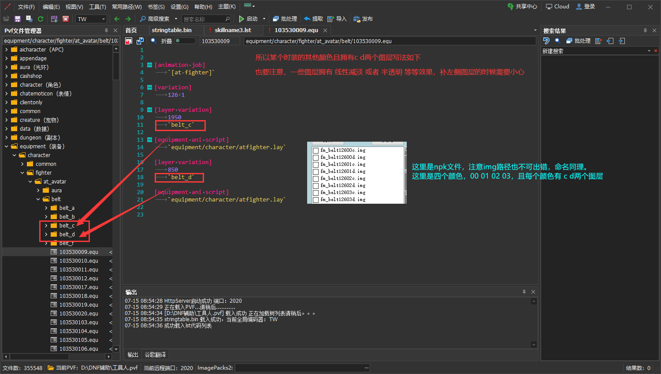Click the green back arrow
661x374 pixels.
[117, 19]
